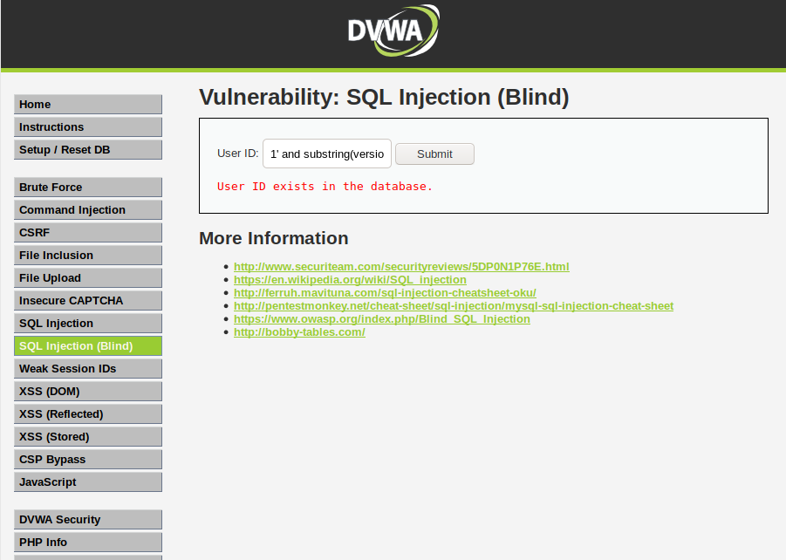Go to the XSS (Reflected) page
Screen dimensions: 786x560
(x=87, y=413)
